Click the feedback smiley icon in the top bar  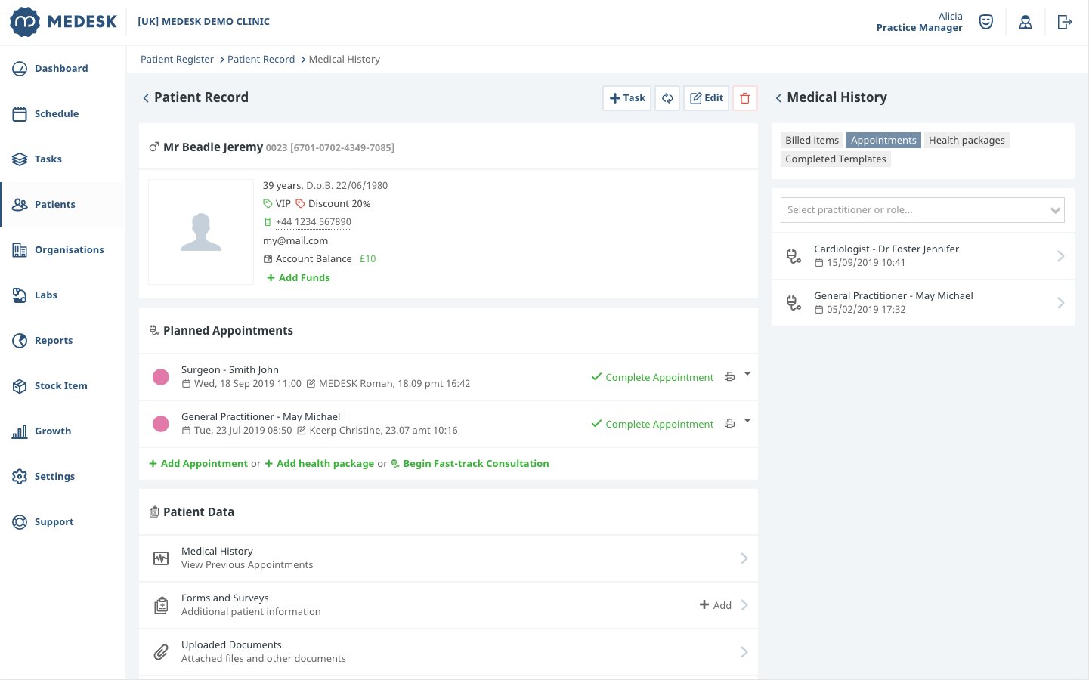click(986, 22)
